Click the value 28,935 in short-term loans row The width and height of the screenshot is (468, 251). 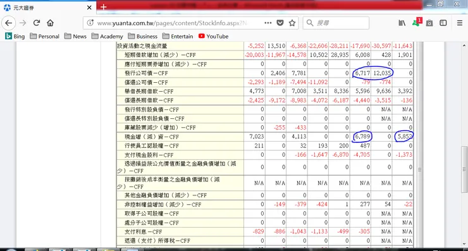click(x=340, y=55)
